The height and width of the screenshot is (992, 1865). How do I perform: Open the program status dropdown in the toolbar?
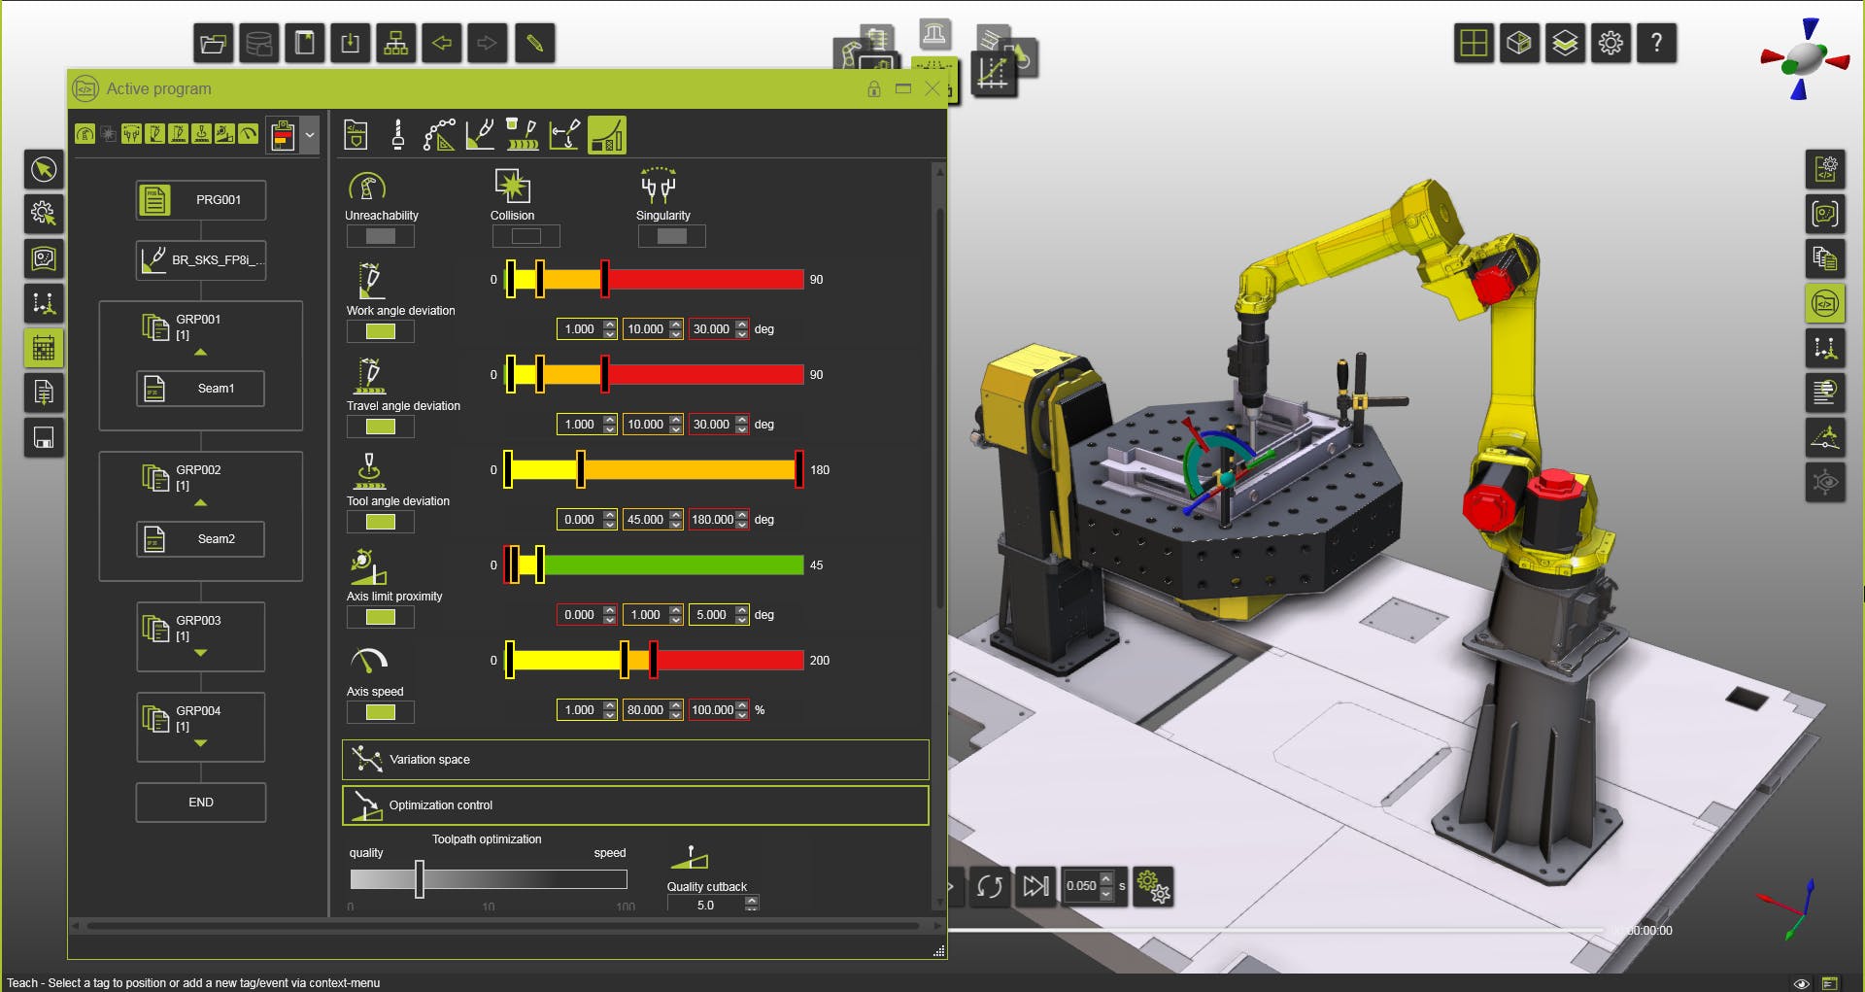coord(311,135)
